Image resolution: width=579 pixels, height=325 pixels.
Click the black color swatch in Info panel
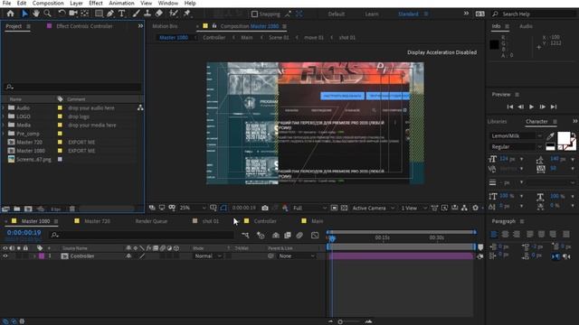494,44
